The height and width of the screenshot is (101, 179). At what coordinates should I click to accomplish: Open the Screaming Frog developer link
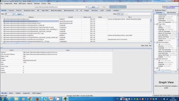(x=174, y=6)
